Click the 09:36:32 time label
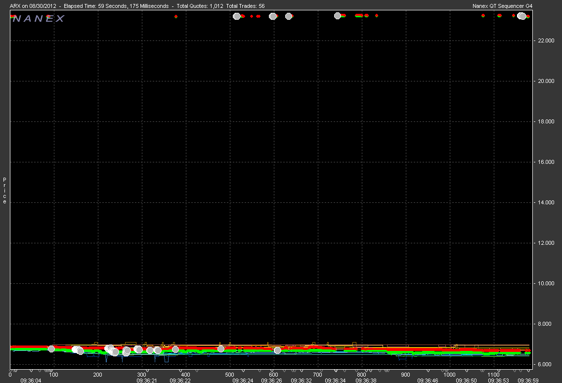Image resolution: width=562 pixels, height=383 pixels. (301, 381)
